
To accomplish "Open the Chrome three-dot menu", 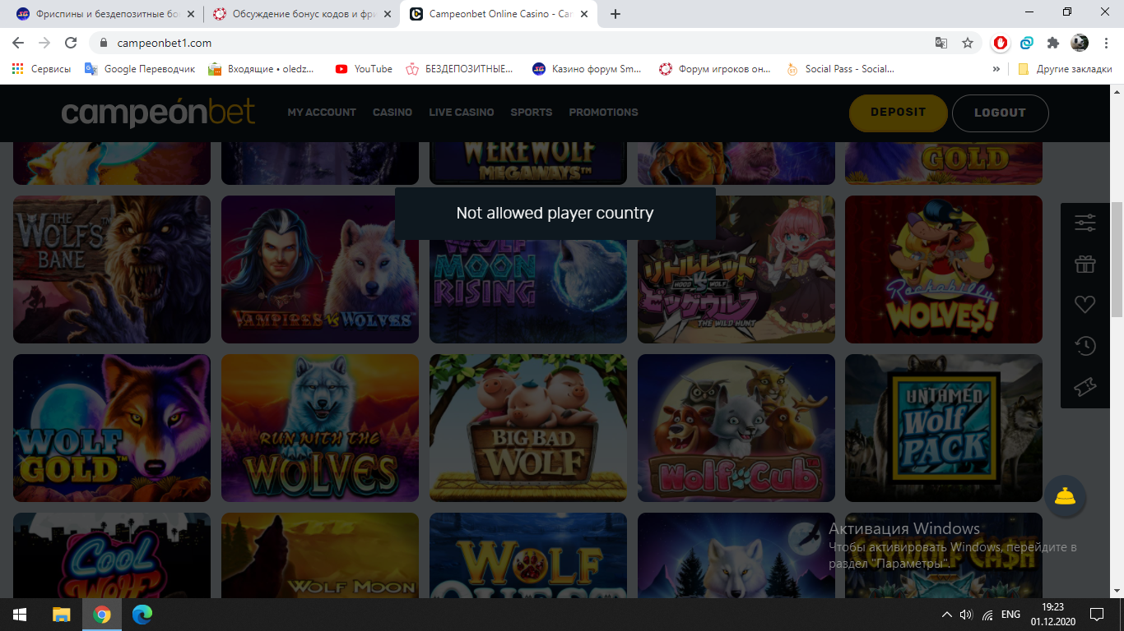I will [1106, 43].
